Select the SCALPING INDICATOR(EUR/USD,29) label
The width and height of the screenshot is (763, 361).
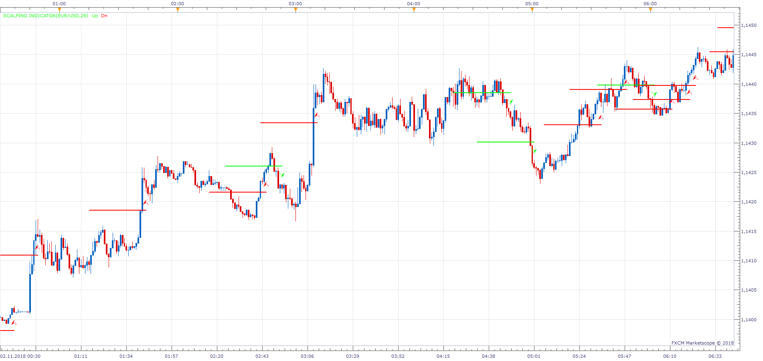[46, 16]
